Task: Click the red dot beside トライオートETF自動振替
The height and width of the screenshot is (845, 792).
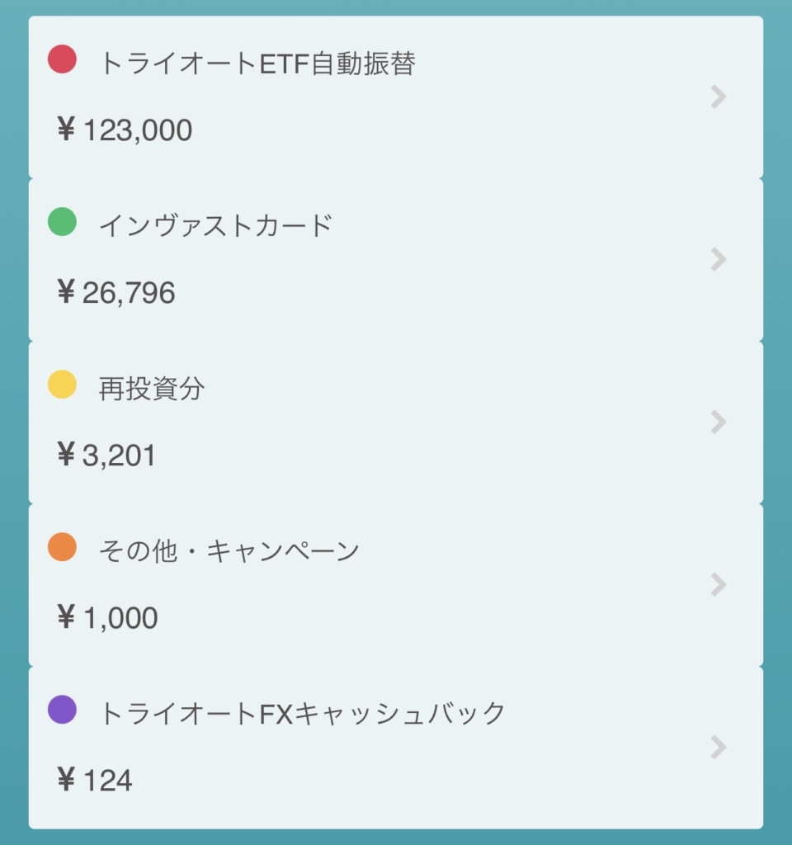Action: [x=62, y=59]
